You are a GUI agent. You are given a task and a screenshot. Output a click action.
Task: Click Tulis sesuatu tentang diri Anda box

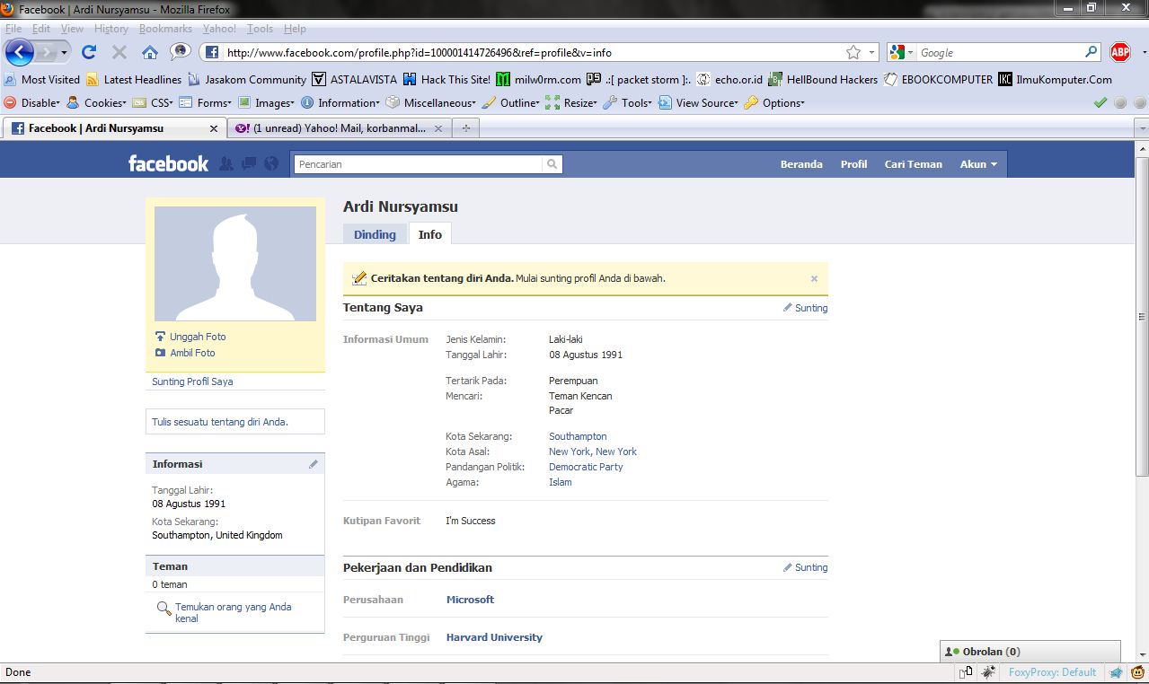[235, 421]
